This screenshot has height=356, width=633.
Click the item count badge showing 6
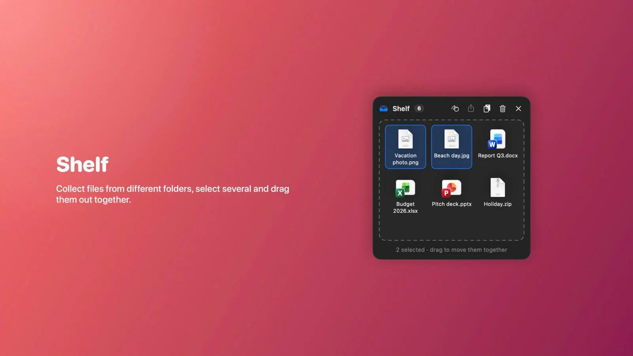(x=419, y=108)
